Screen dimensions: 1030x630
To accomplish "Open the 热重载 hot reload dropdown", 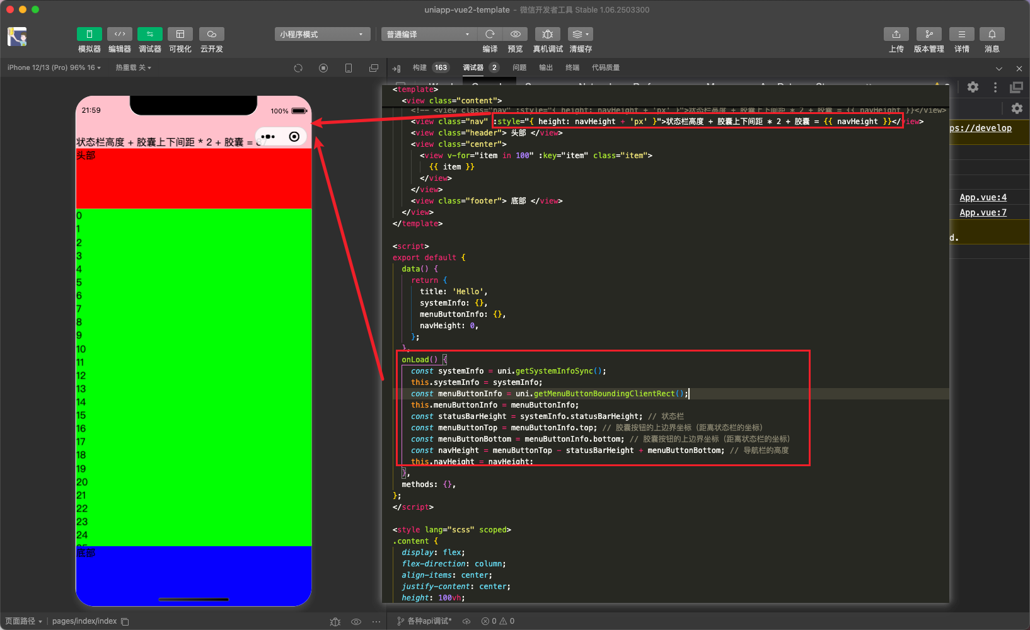I will pos(133,67).
